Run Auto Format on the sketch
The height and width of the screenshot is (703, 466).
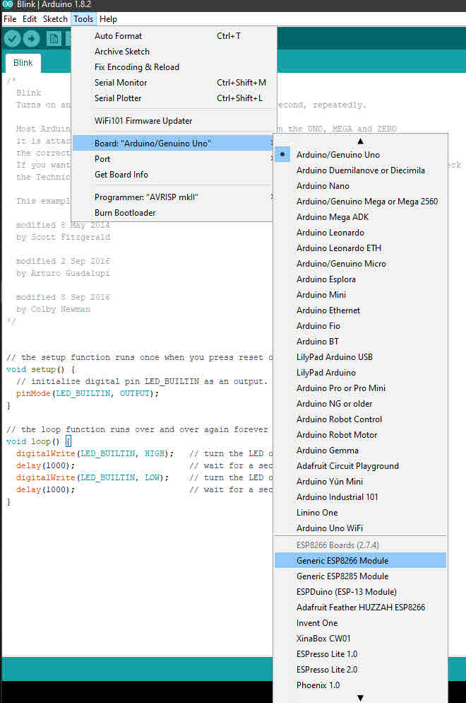pos(118,36)
